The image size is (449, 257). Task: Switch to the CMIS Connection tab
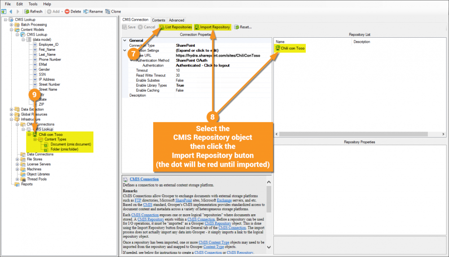point(136,20)
